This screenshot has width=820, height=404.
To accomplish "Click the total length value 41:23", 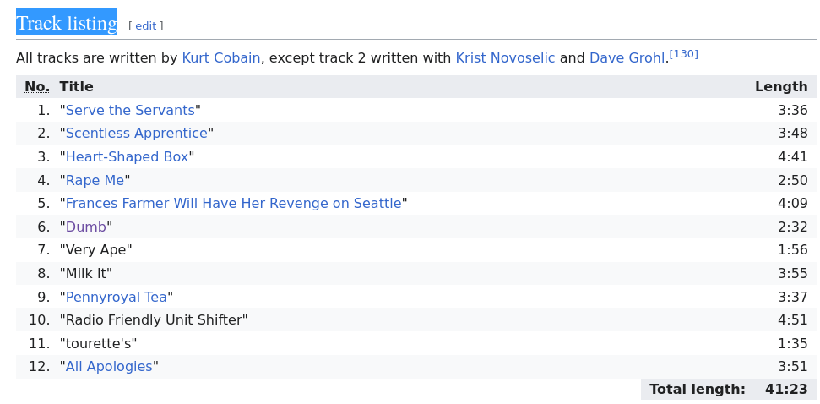I will click(x=786, y=390).
